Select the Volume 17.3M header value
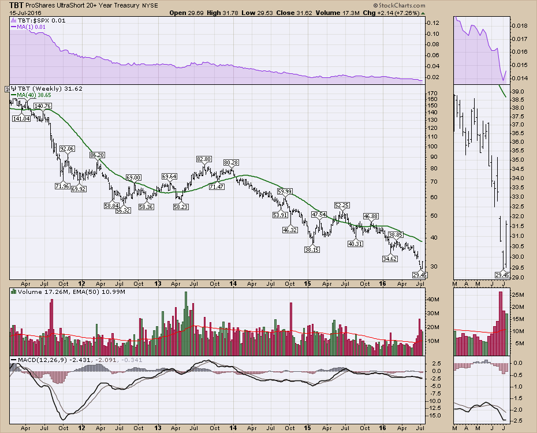This screenshot has width=537, height=433. [337, 13]
